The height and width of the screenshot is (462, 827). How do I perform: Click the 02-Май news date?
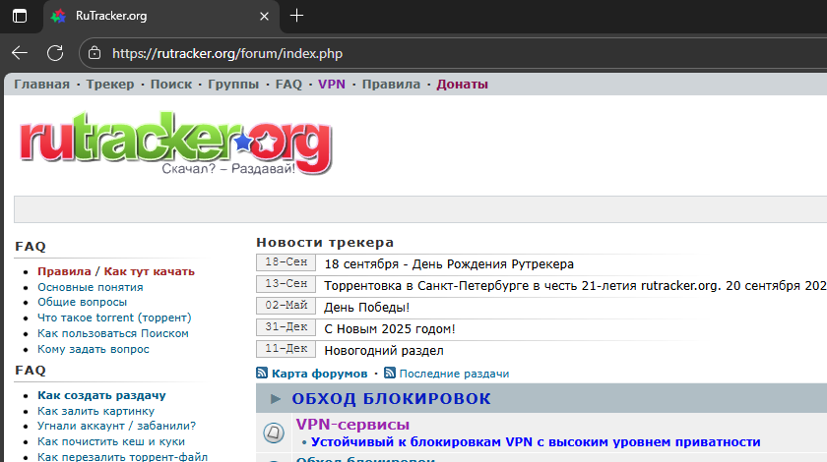286,306
